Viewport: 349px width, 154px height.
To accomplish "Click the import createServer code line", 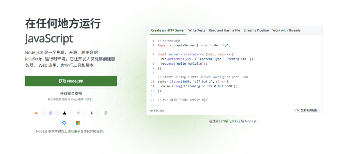I will [194, 45].
